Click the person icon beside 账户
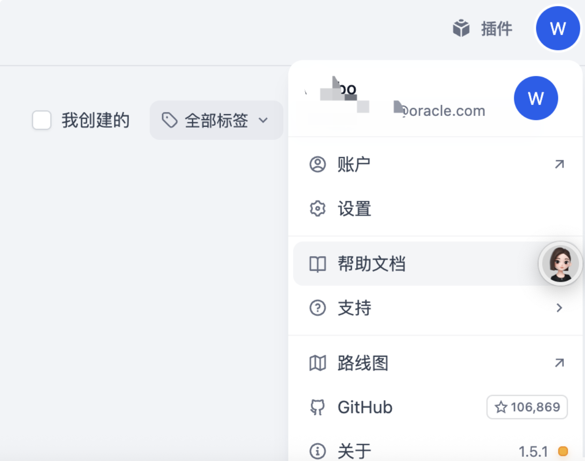This screenshot has width=585, height=461. pos(317,164)
